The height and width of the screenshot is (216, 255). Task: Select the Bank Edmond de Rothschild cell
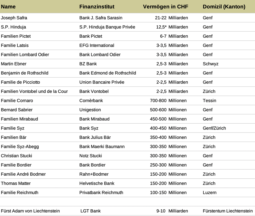pos(108,73)
